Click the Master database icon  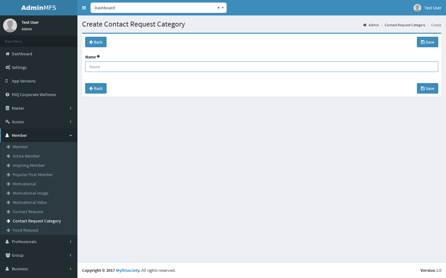coord(7,108)
